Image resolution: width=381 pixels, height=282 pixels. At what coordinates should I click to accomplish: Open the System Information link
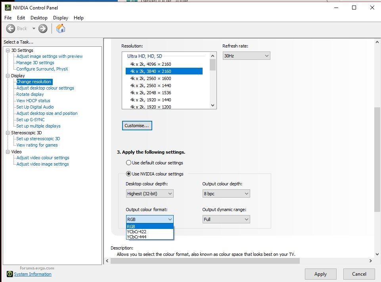(33, 274)
